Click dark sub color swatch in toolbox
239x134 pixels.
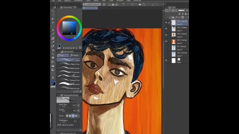tap(54, 83)
